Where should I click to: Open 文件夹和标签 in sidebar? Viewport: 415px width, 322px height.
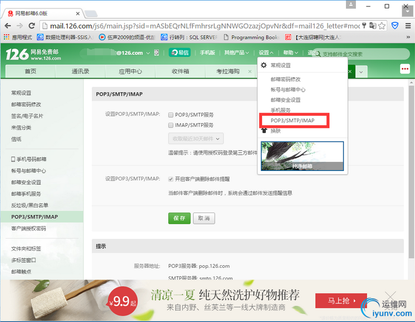pos(26,248)
